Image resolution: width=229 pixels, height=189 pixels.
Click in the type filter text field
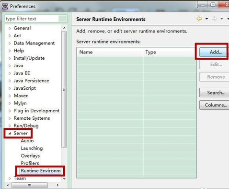(x=32, y=19)
